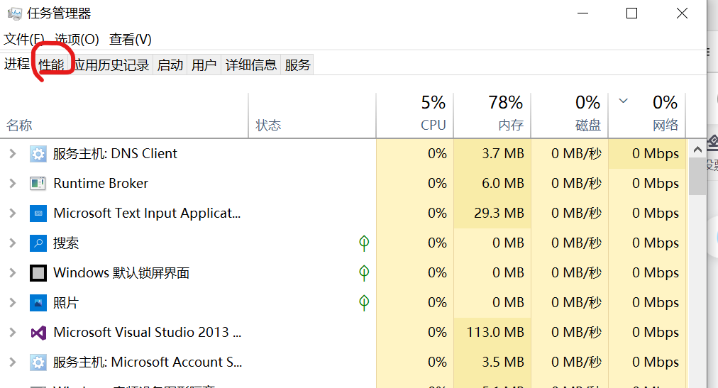Sort processes by CPU column header
Screen dimensions: 718x388
[415, 116]
